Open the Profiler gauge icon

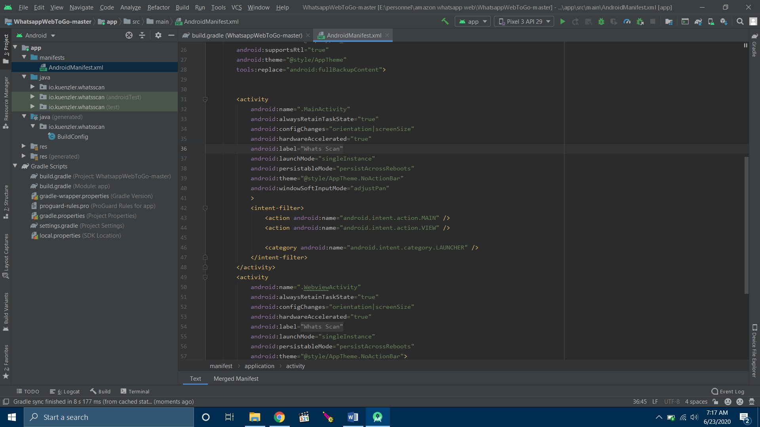click(627, 22)
